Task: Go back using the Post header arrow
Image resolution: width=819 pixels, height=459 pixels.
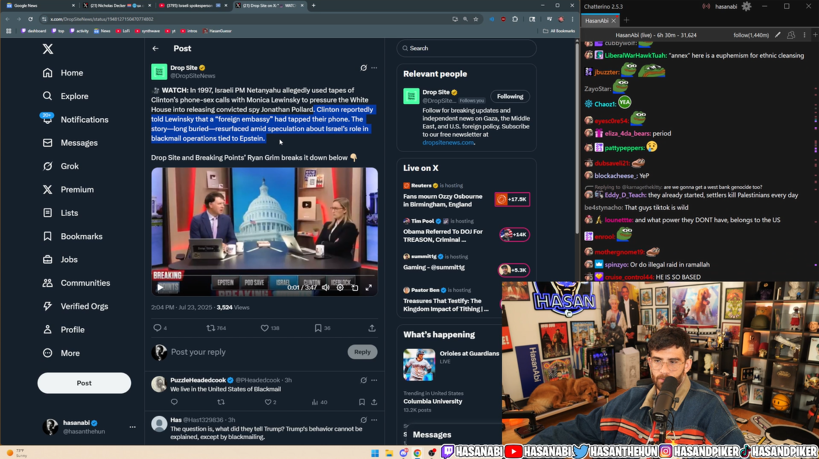Action: (156, 48)
